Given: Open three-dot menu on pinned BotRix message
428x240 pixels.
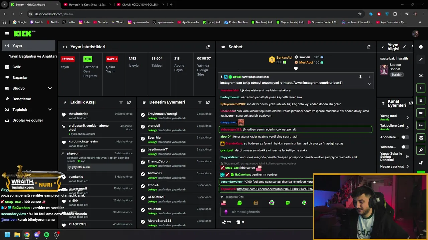Looking at the screenshot, I should coord(369,77).
